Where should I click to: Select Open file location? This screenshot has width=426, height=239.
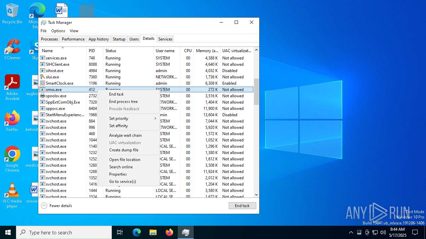129,160
